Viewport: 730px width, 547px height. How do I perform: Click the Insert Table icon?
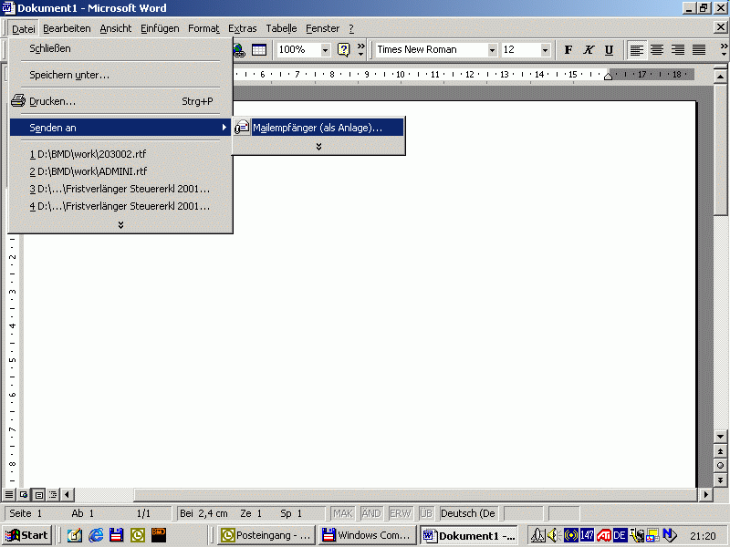[x=259, y=50]
